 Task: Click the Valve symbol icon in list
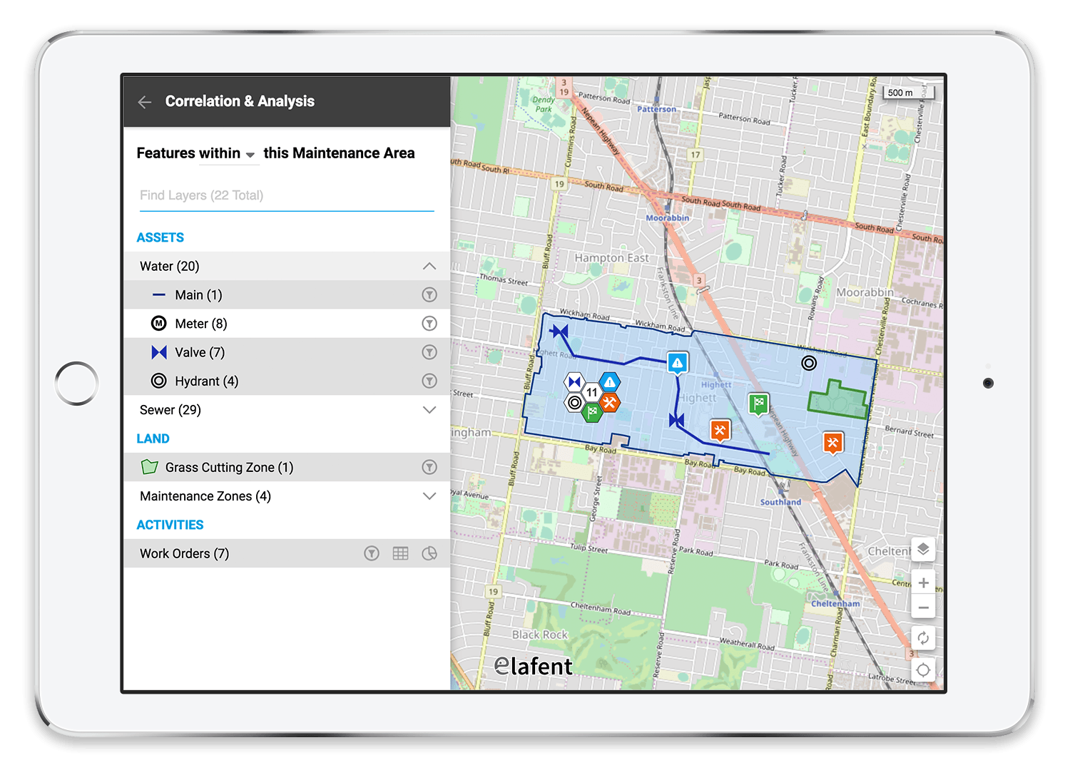159,352
